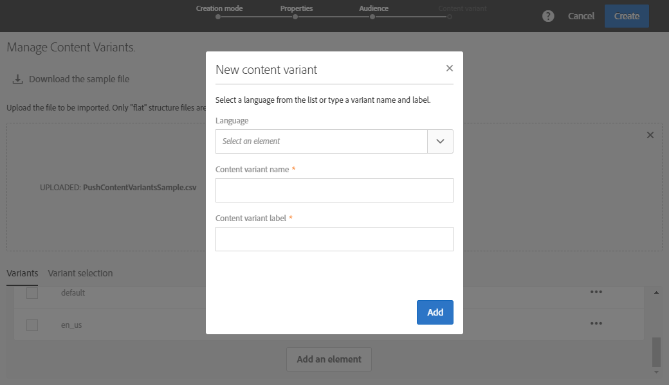Click the variants list scrollbar thumb
This screenshot has width=669, height=385.
656,351
